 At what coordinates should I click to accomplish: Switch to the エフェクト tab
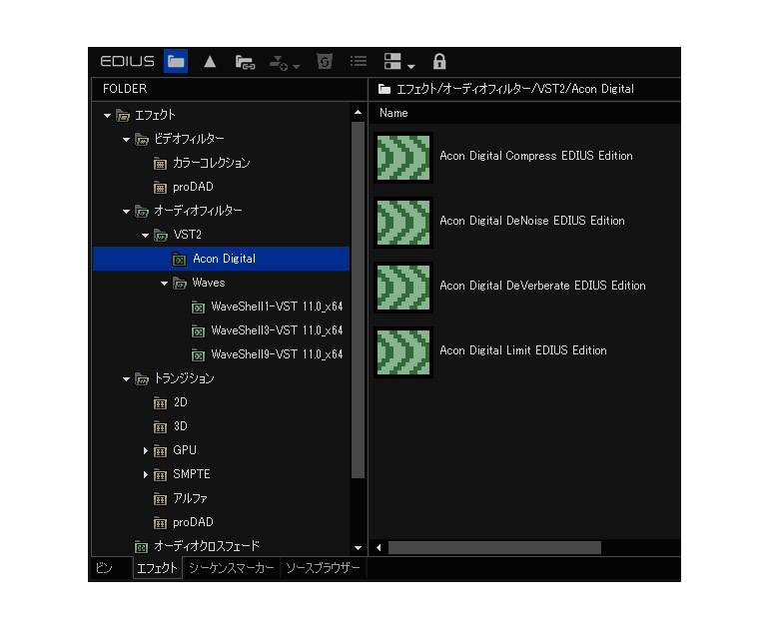tap(158, 569)
